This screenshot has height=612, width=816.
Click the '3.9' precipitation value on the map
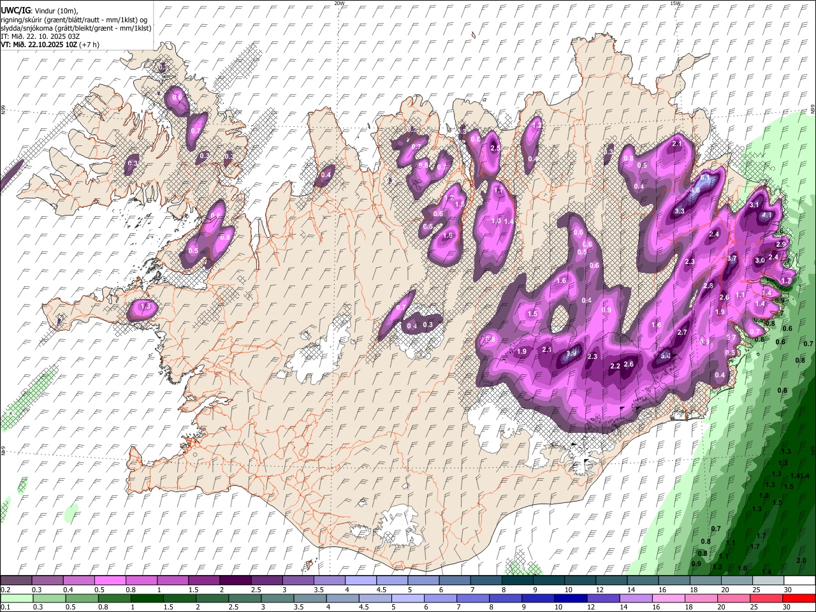pos(572,353)
